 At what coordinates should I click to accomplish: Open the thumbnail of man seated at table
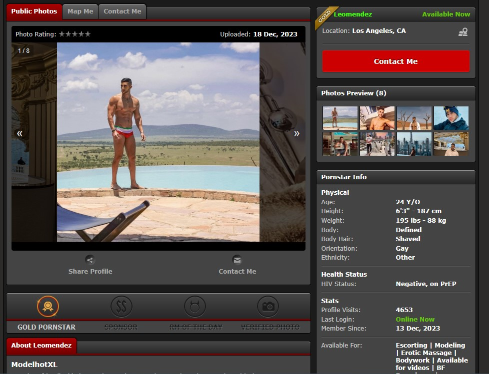tap(340, 144)
